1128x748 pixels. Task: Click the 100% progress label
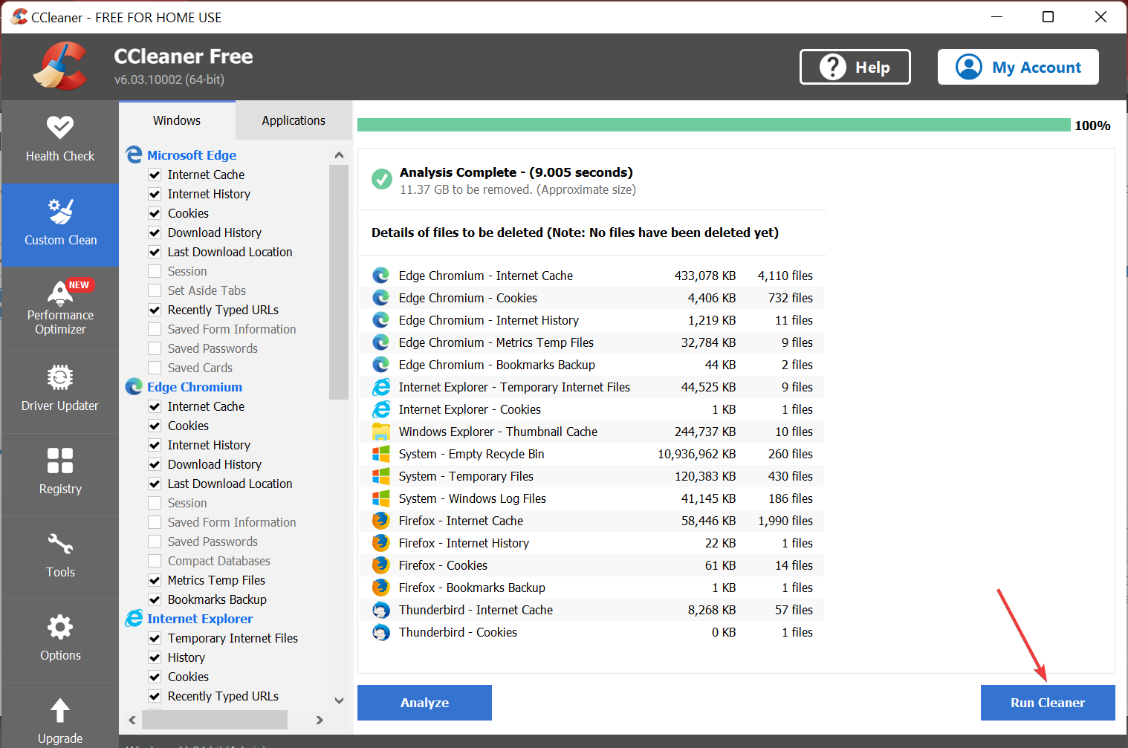(x=1092, y=126)
